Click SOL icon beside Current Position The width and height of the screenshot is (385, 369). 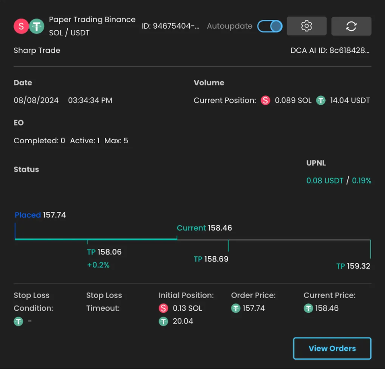(265, 100)
